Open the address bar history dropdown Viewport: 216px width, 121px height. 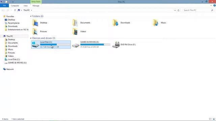coord(175,10)
